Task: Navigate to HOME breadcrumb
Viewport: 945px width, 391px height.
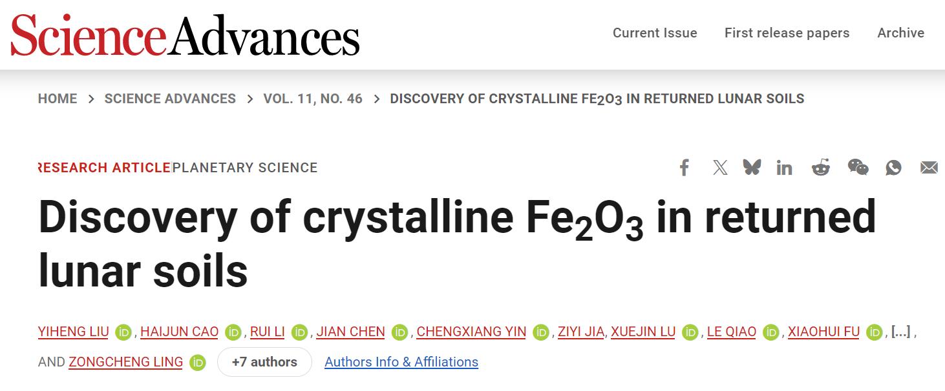Action: (58, 99)
